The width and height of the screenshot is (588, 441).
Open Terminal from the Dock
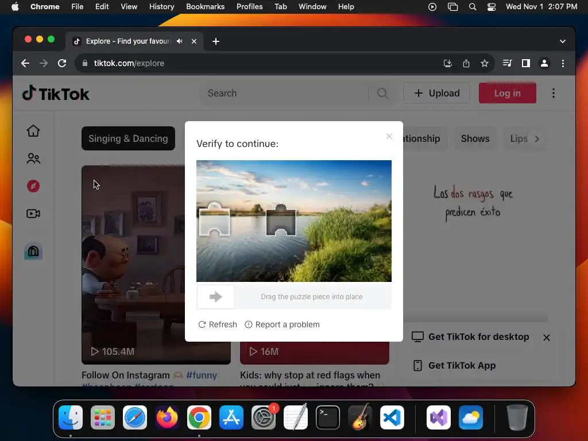coord(328,417)
